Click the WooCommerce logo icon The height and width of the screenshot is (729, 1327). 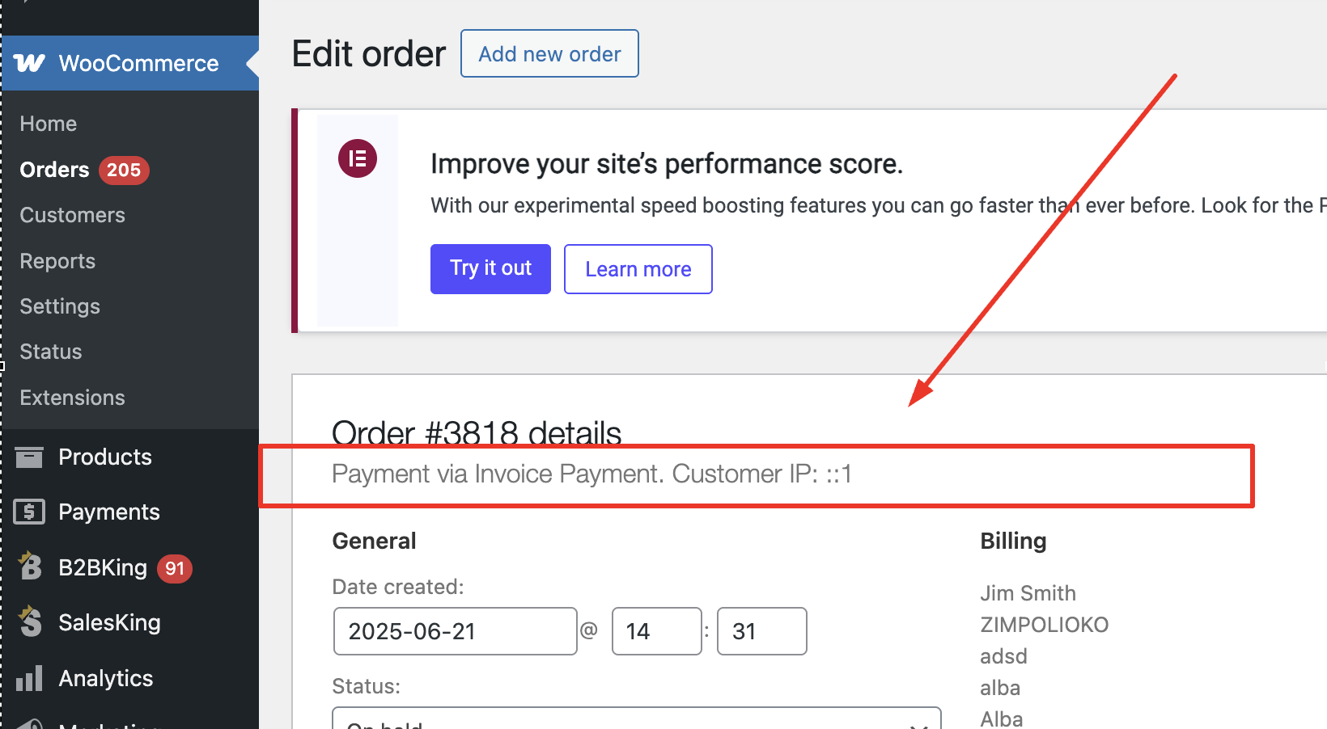point(30,63)
